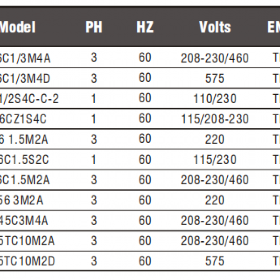This screenshot has height=280, width=280.
Task: Select the 115/230 voltage cell
Action: tap(215, 160)
